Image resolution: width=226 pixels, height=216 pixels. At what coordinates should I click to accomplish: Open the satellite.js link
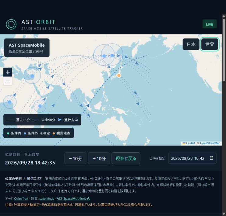click(47, 199)
